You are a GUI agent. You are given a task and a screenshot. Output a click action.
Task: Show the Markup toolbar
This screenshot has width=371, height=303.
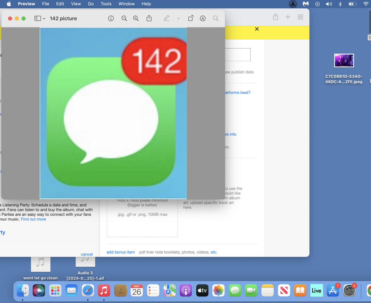coord(203,19)
